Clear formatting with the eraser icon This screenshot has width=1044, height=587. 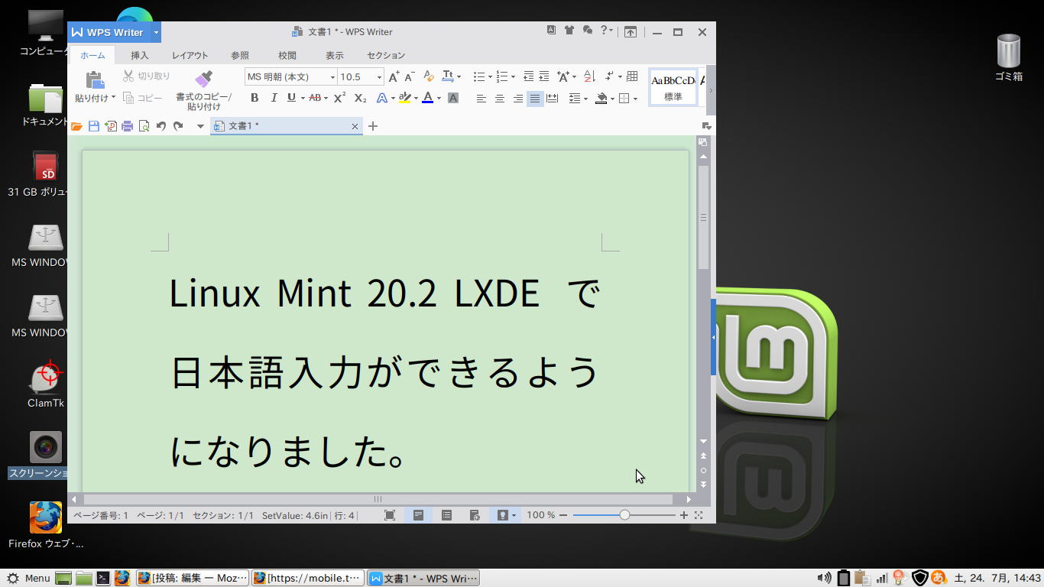coord(428,76)
